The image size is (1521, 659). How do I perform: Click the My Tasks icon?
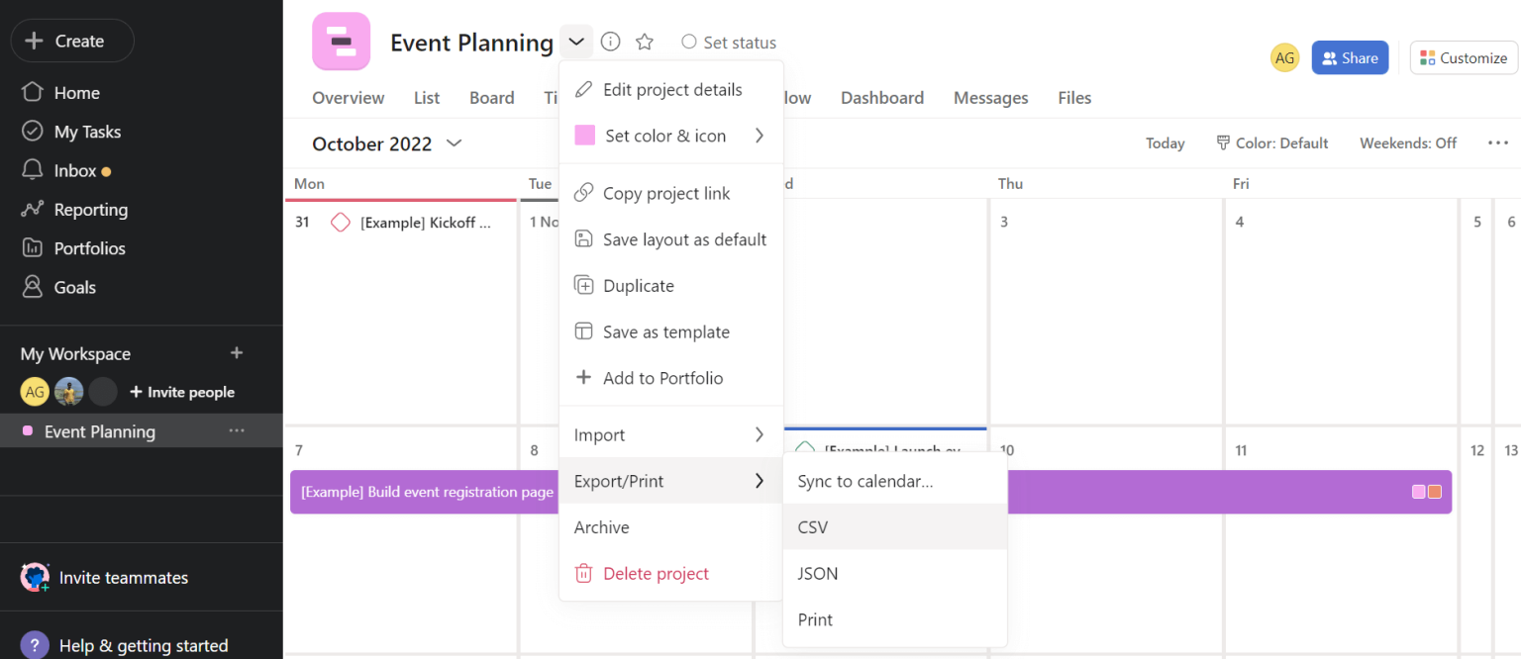click(x=31, y=131)
